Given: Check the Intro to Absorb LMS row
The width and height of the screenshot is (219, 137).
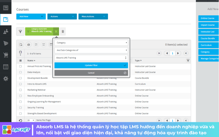Looking at the screenshot, I should (x=20, y=84).
